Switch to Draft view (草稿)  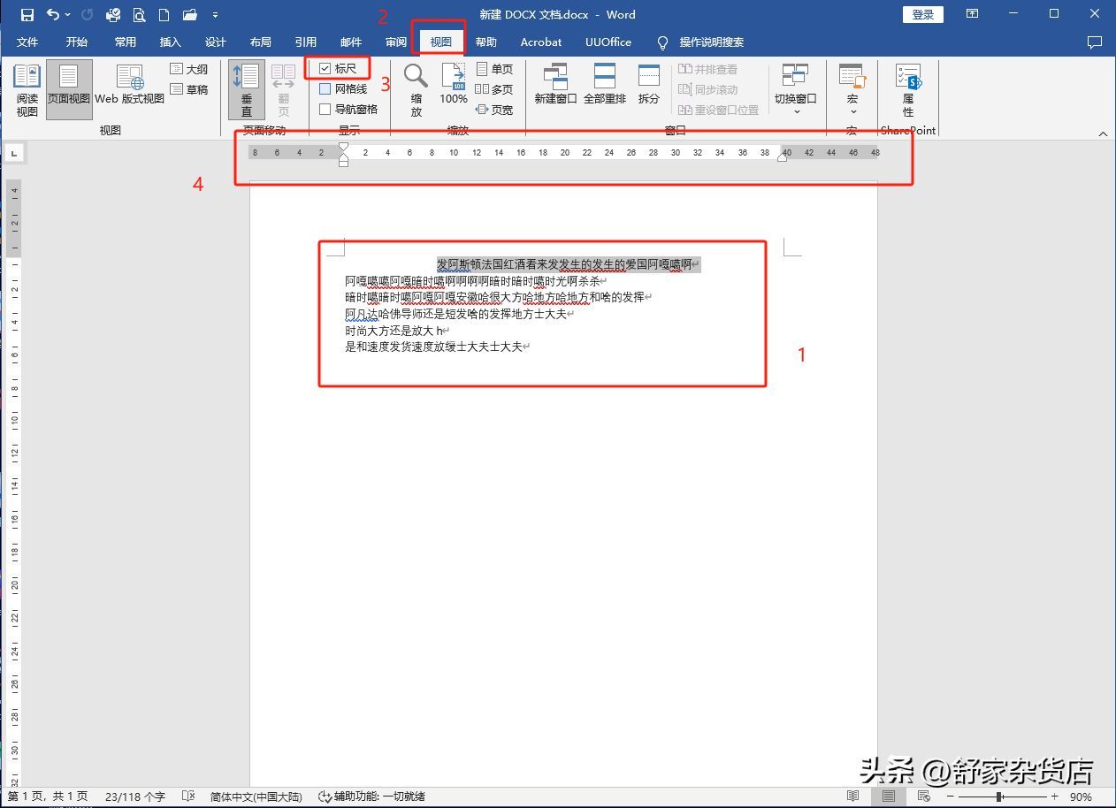pos(189,89)
